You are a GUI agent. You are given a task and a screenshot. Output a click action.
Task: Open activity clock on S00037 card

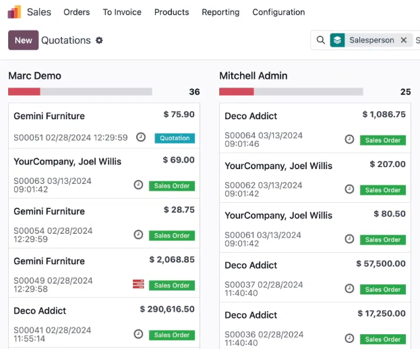tap(349, 288)
